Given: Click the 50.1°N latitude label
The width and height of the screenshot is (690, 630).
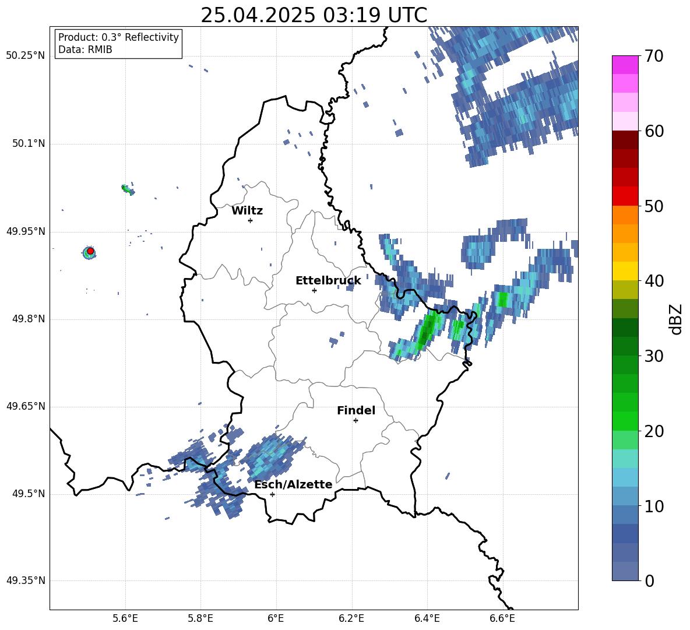Looking at the screenshot, I should pos(28,143).
